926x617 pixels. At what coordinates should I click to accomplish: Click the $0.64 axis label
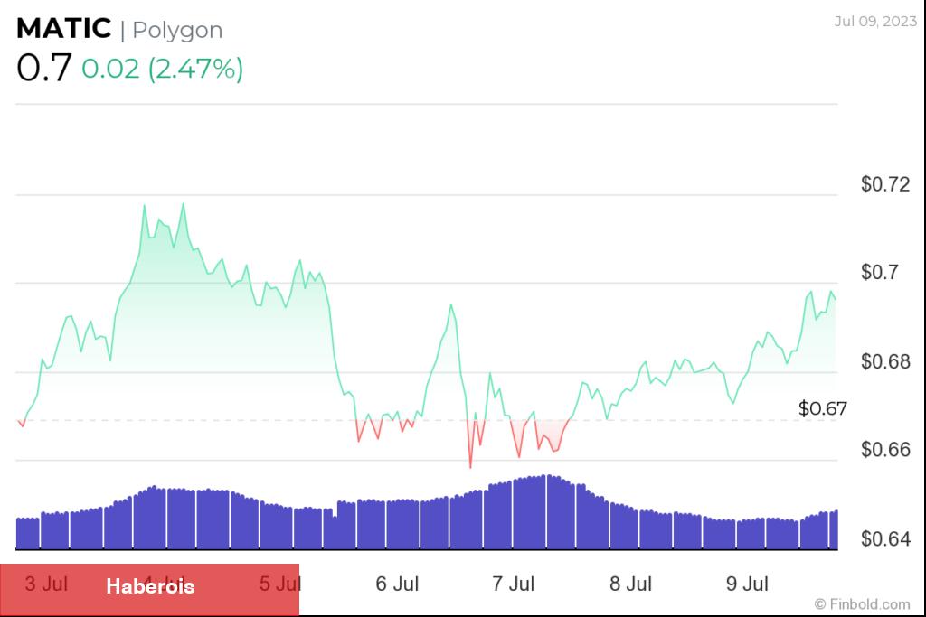click(885, 538)
